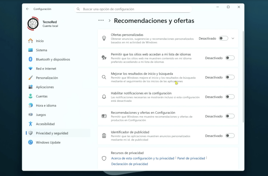
Task: Click the Privacidad y seguridad shield icon
Action: pyautogui.click(x=30, y=133)
